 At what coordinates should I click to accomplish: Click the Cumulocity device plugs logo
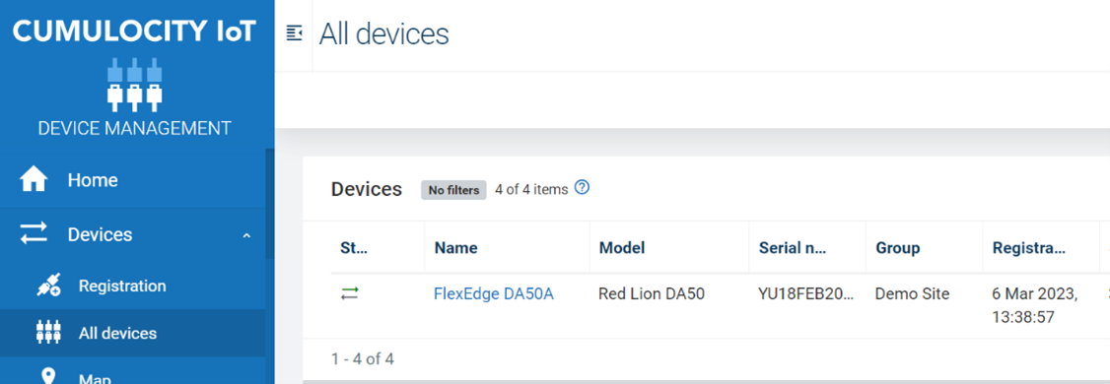134,85
